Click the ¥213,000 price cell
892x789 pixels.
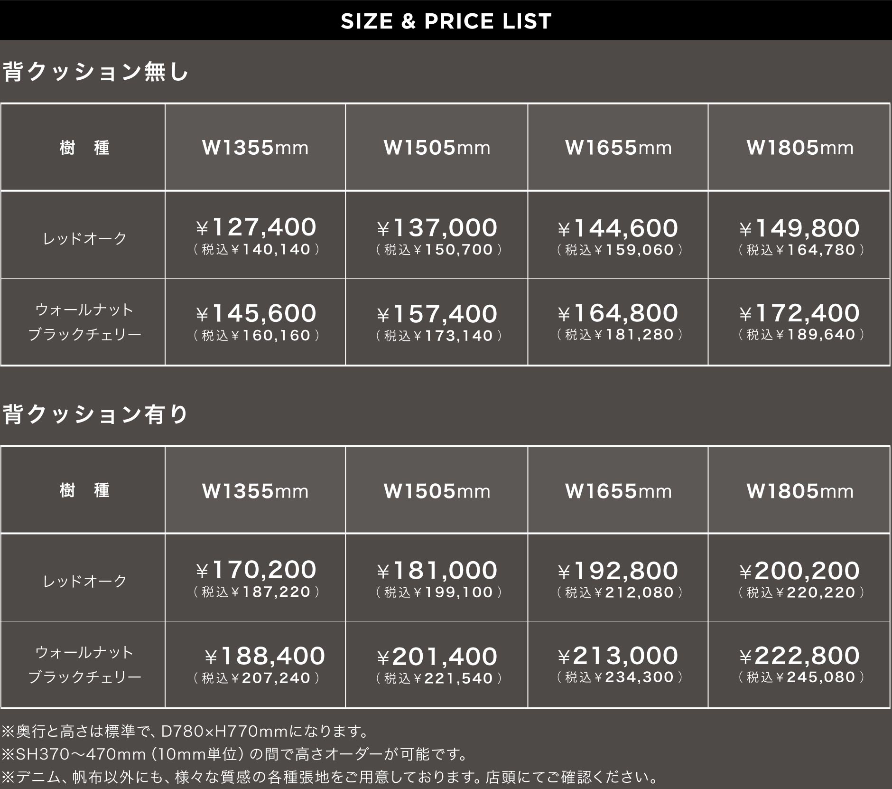coord(618,664)
